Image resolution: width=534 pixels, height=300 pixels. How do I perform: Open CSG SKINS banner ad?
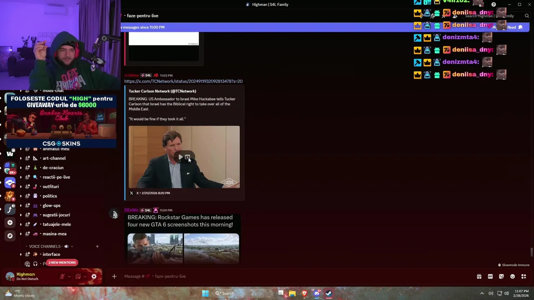click(61, 121)
